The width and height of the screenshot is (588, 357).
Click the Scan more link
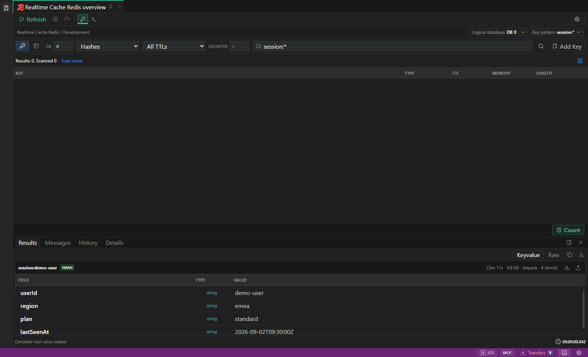72,61
